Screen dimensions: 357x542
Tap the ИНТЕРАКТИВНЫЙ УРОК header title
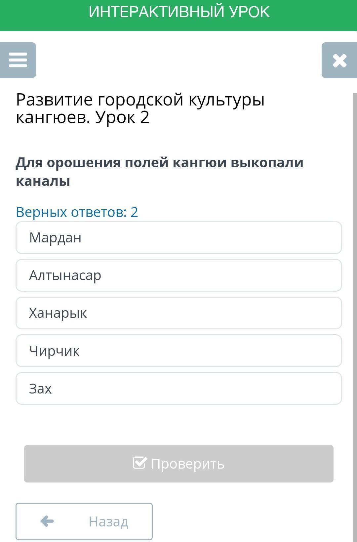(x=179, y=12)
